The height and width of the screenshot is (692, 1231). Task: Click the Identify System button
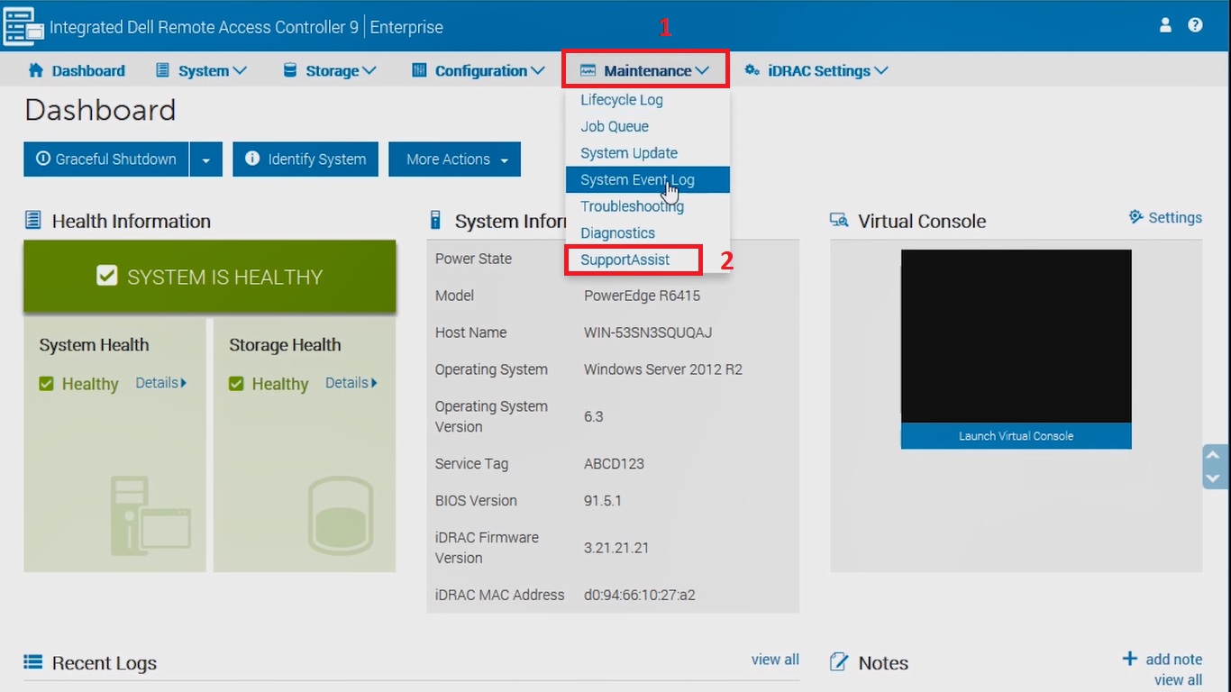pyautogui.click(x=305, y=159)
